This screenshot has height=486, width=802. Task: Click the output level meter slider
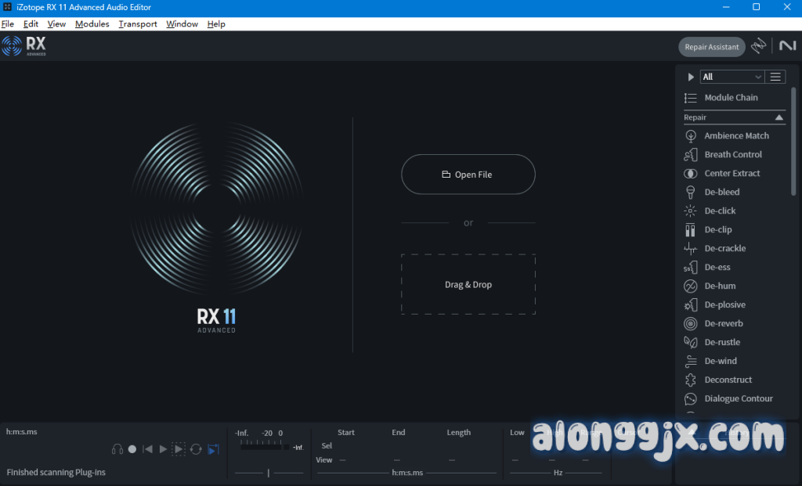tap(269, 473)
